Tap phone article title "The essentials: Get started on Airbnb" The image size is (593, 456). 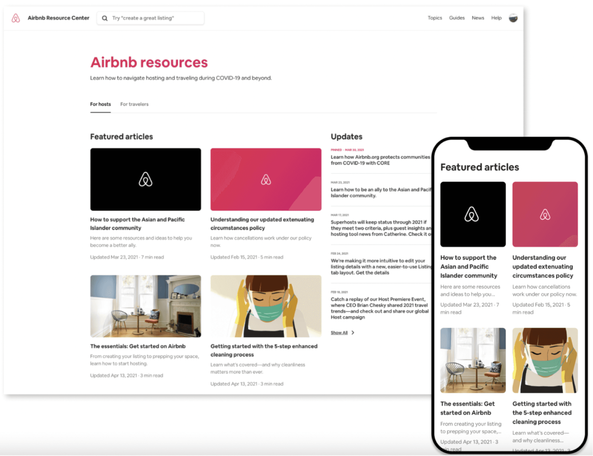coord(468,408)
